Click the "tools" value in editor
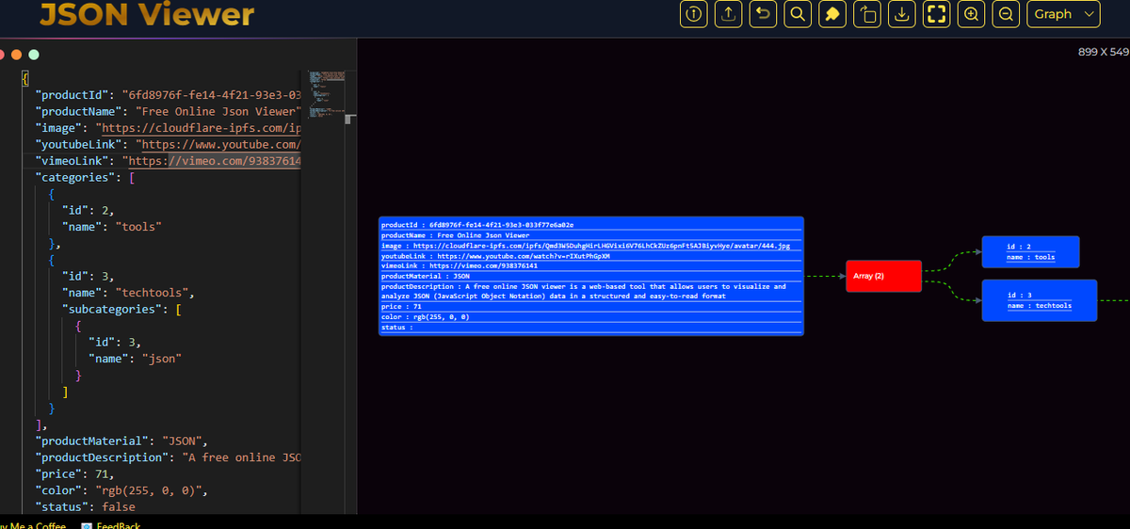Viewport: 1130px width, 529px height. 138,227
